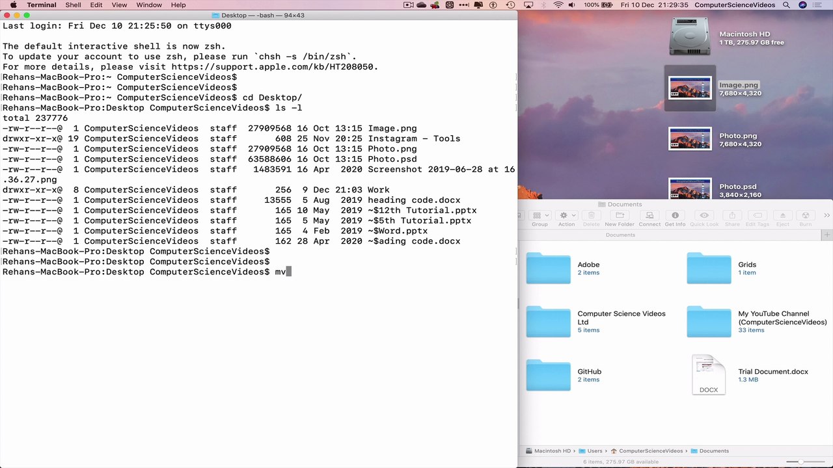Click the date and time clock
This screenshot has height=468, width=833.
(655, 5)
